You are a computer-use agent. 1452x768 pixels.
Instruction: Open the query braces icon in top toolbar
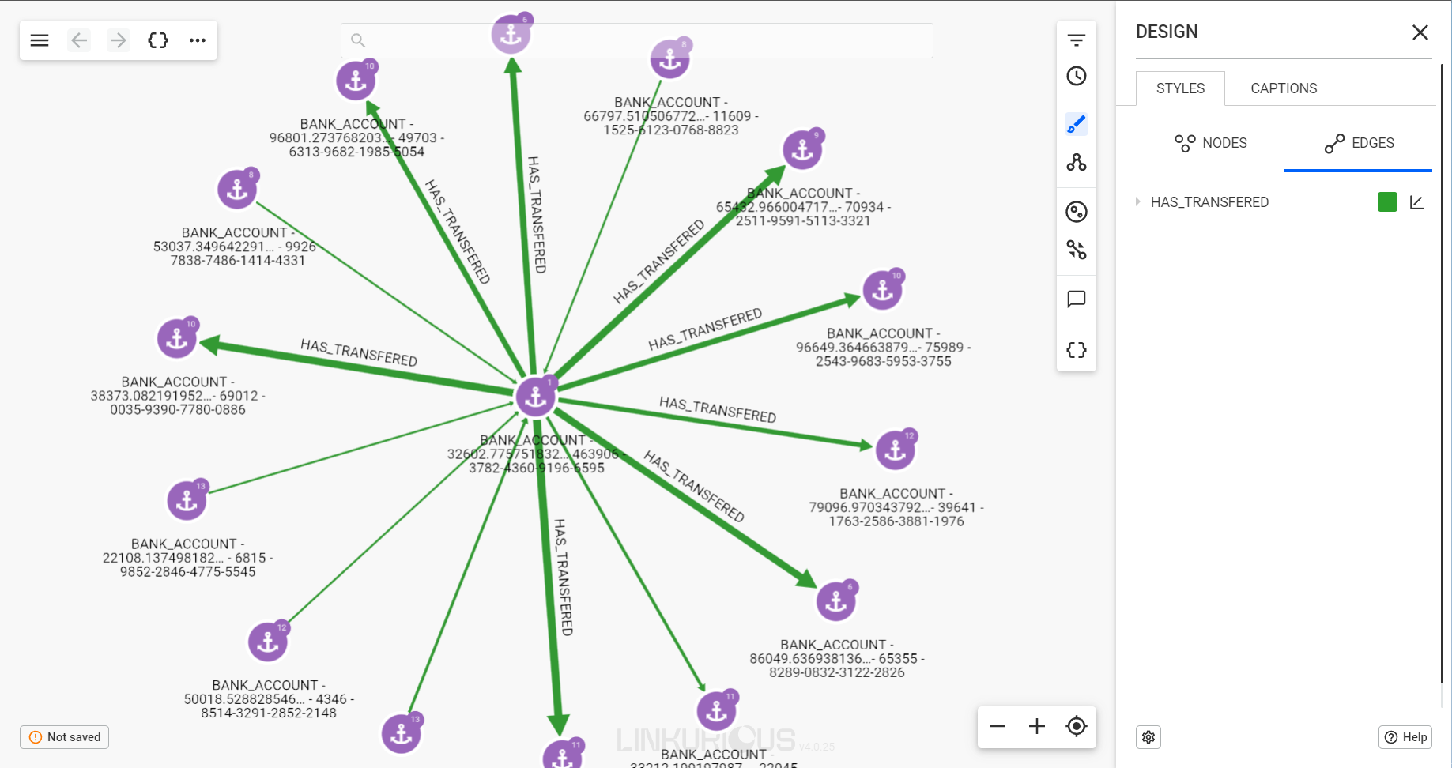coord(158,40)
